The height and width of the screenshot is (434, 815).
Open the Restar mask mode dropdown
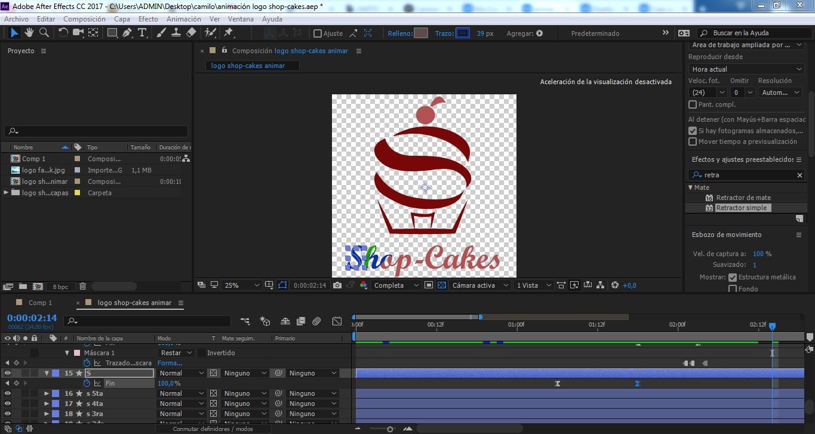pyautogui.click(x=176, y=353)
